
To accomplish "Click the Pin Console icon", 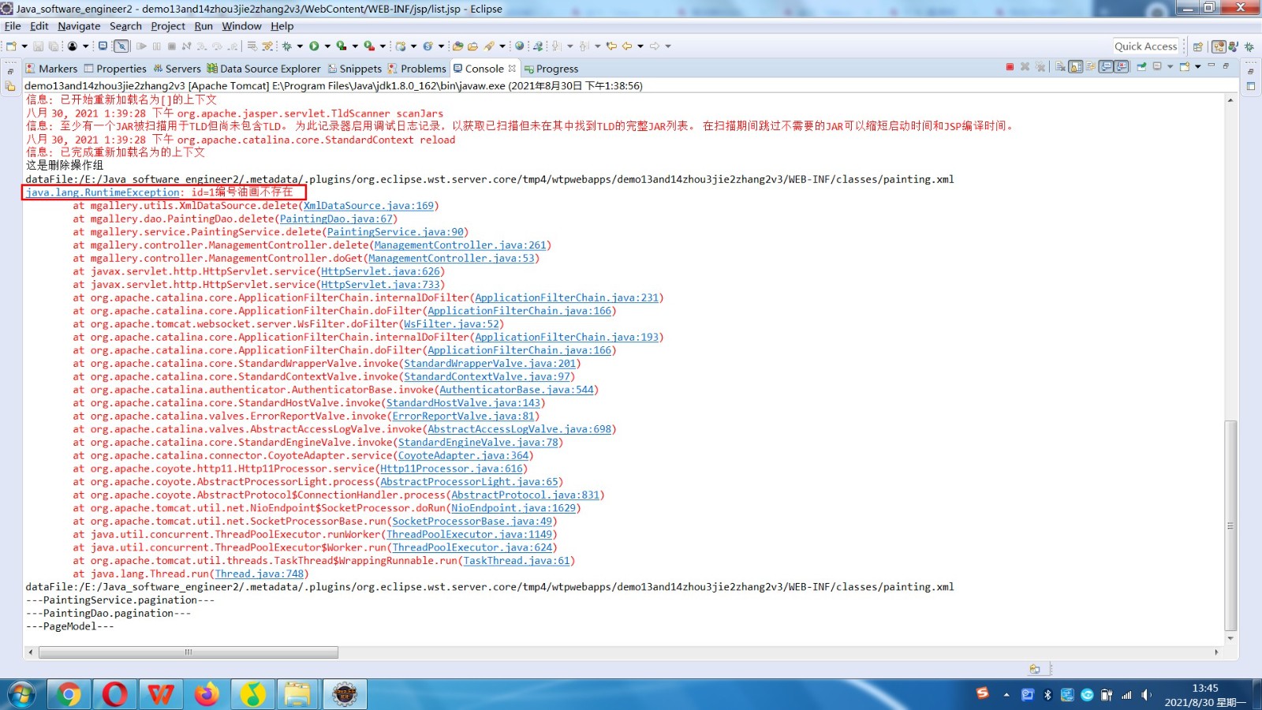I will click(x=1141, y=67).
